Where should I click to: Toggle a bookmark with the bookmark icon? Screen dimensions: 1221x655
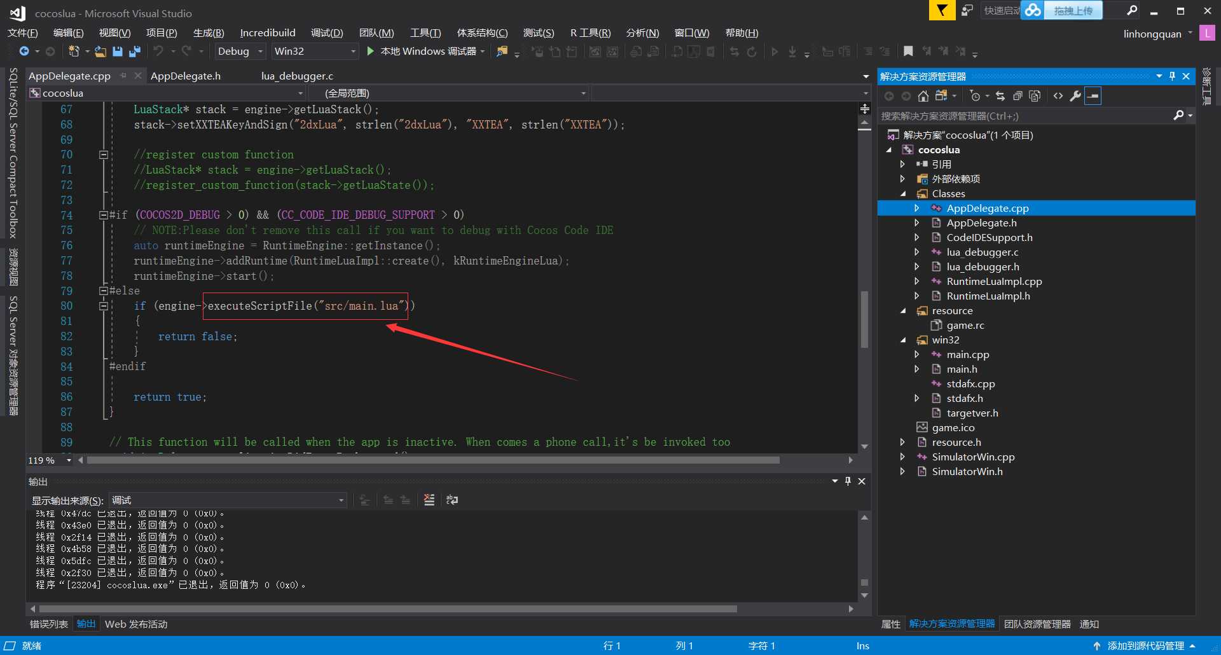coord(908,52)
